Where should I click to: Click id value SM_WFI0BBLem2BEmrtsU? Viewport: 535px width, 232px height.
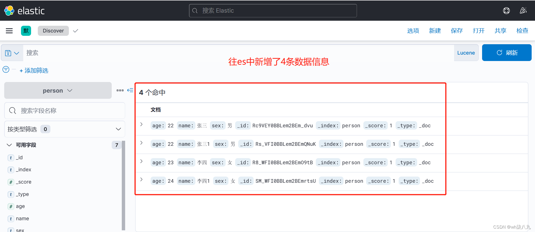[286, 181]
